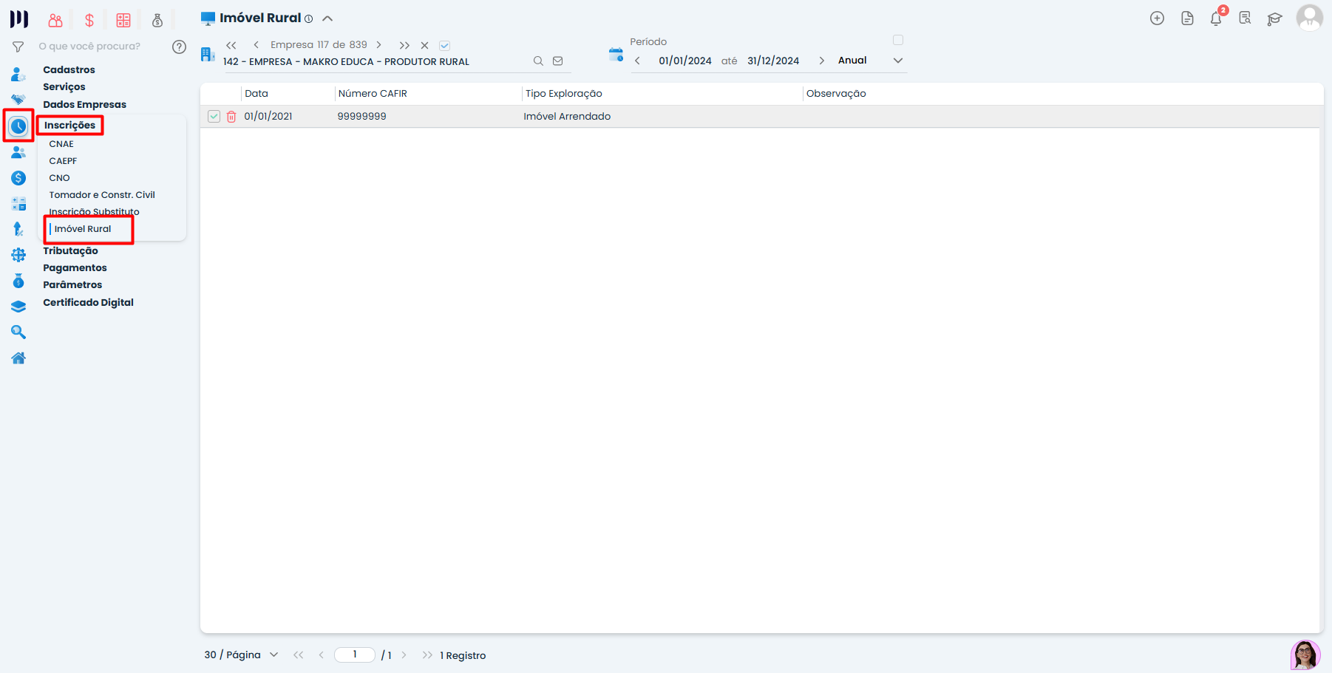This screenshot has height=673, width=1332.
Task: Open the gear crosshair sidebar icon
Action: (18, 255)
